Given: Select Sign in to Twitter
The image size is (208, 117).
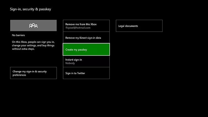Looking at the screenshot, I should point(86,73).
